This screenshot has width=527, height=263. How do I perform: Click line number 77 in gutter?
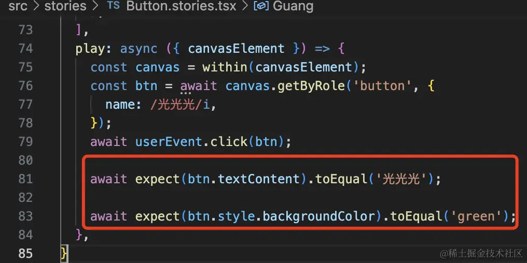[x=25, y=105]
